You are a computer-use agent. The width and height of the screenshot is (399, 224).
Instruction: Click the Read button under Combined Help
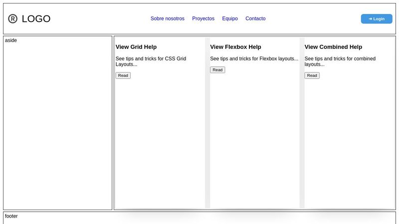tap(312, 76)
